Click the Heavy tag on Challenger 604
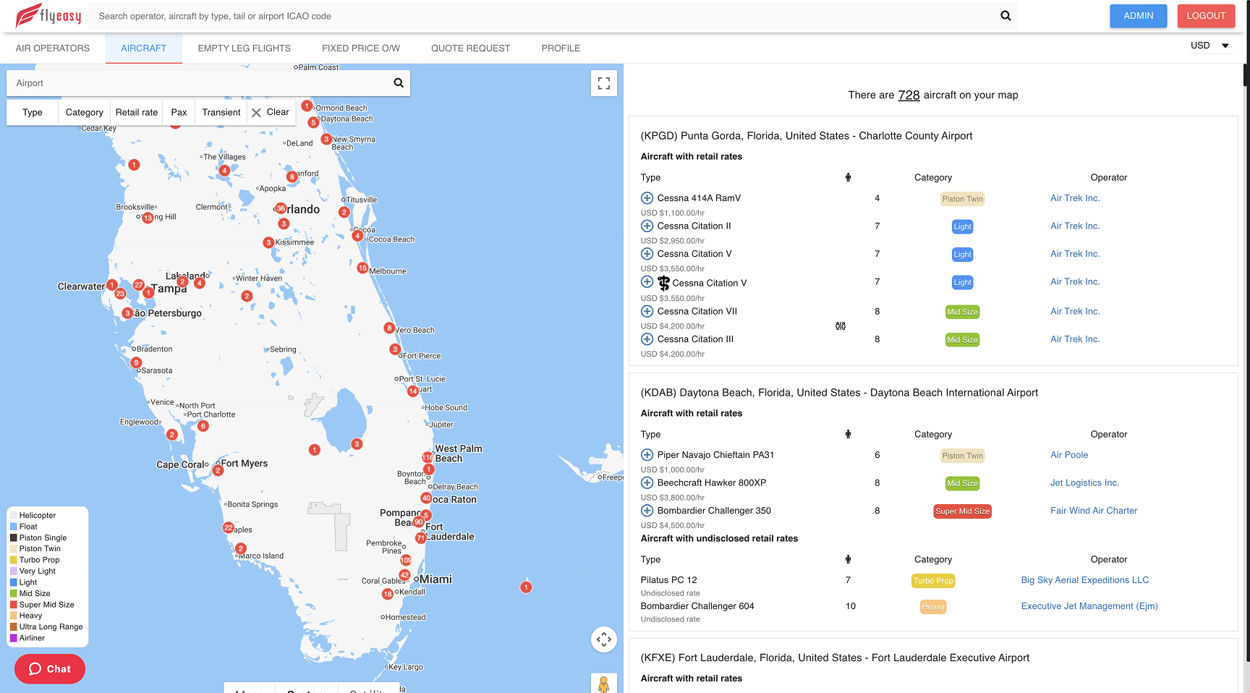Image resolution: width=1250 pixels, height=693 pixels. click(x=933, y=607)
